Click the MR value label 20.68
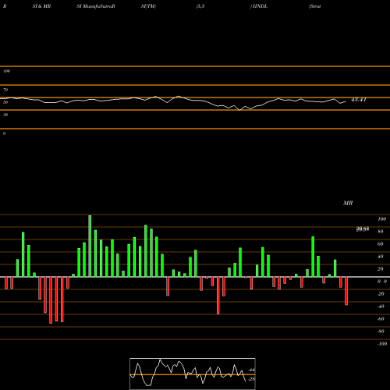 (x=363, y=229)
